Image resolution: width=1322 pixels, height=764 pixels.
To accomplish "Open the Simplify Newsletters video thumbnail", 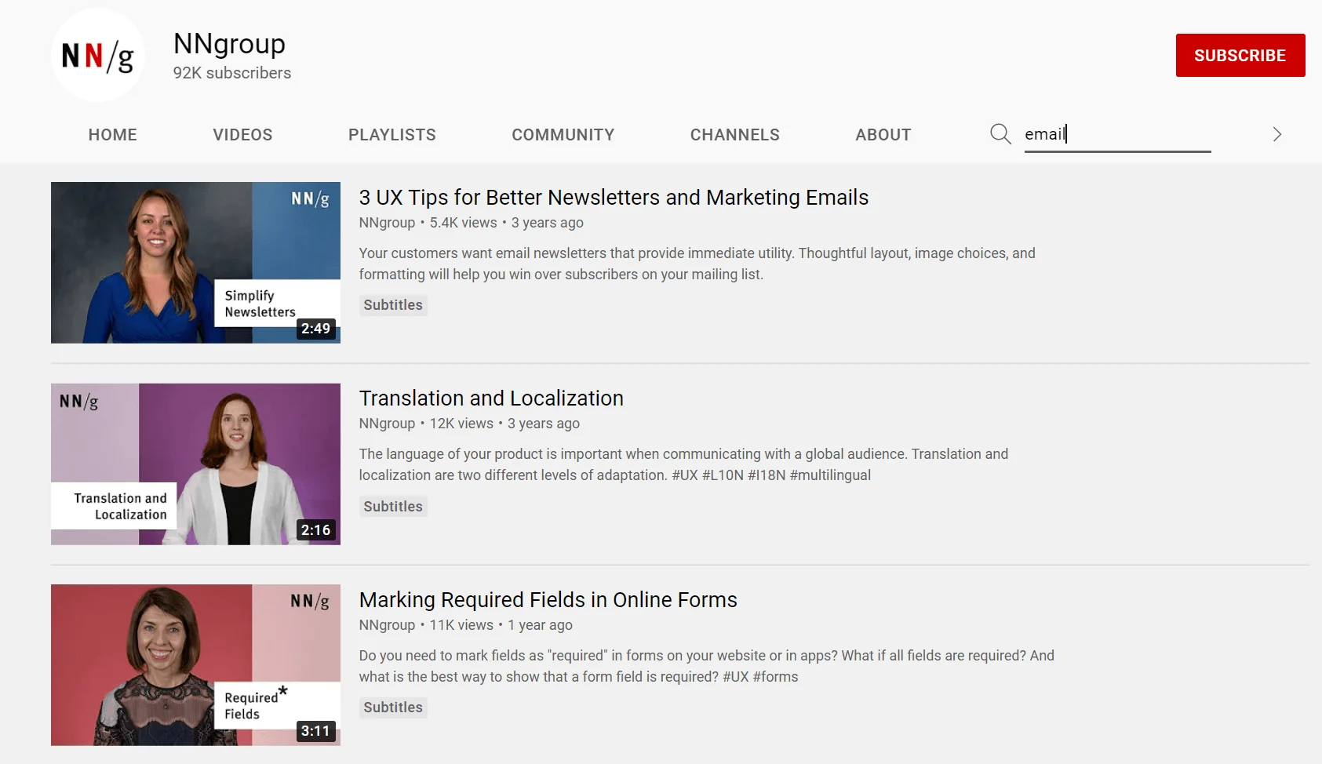I will point(195,263).
